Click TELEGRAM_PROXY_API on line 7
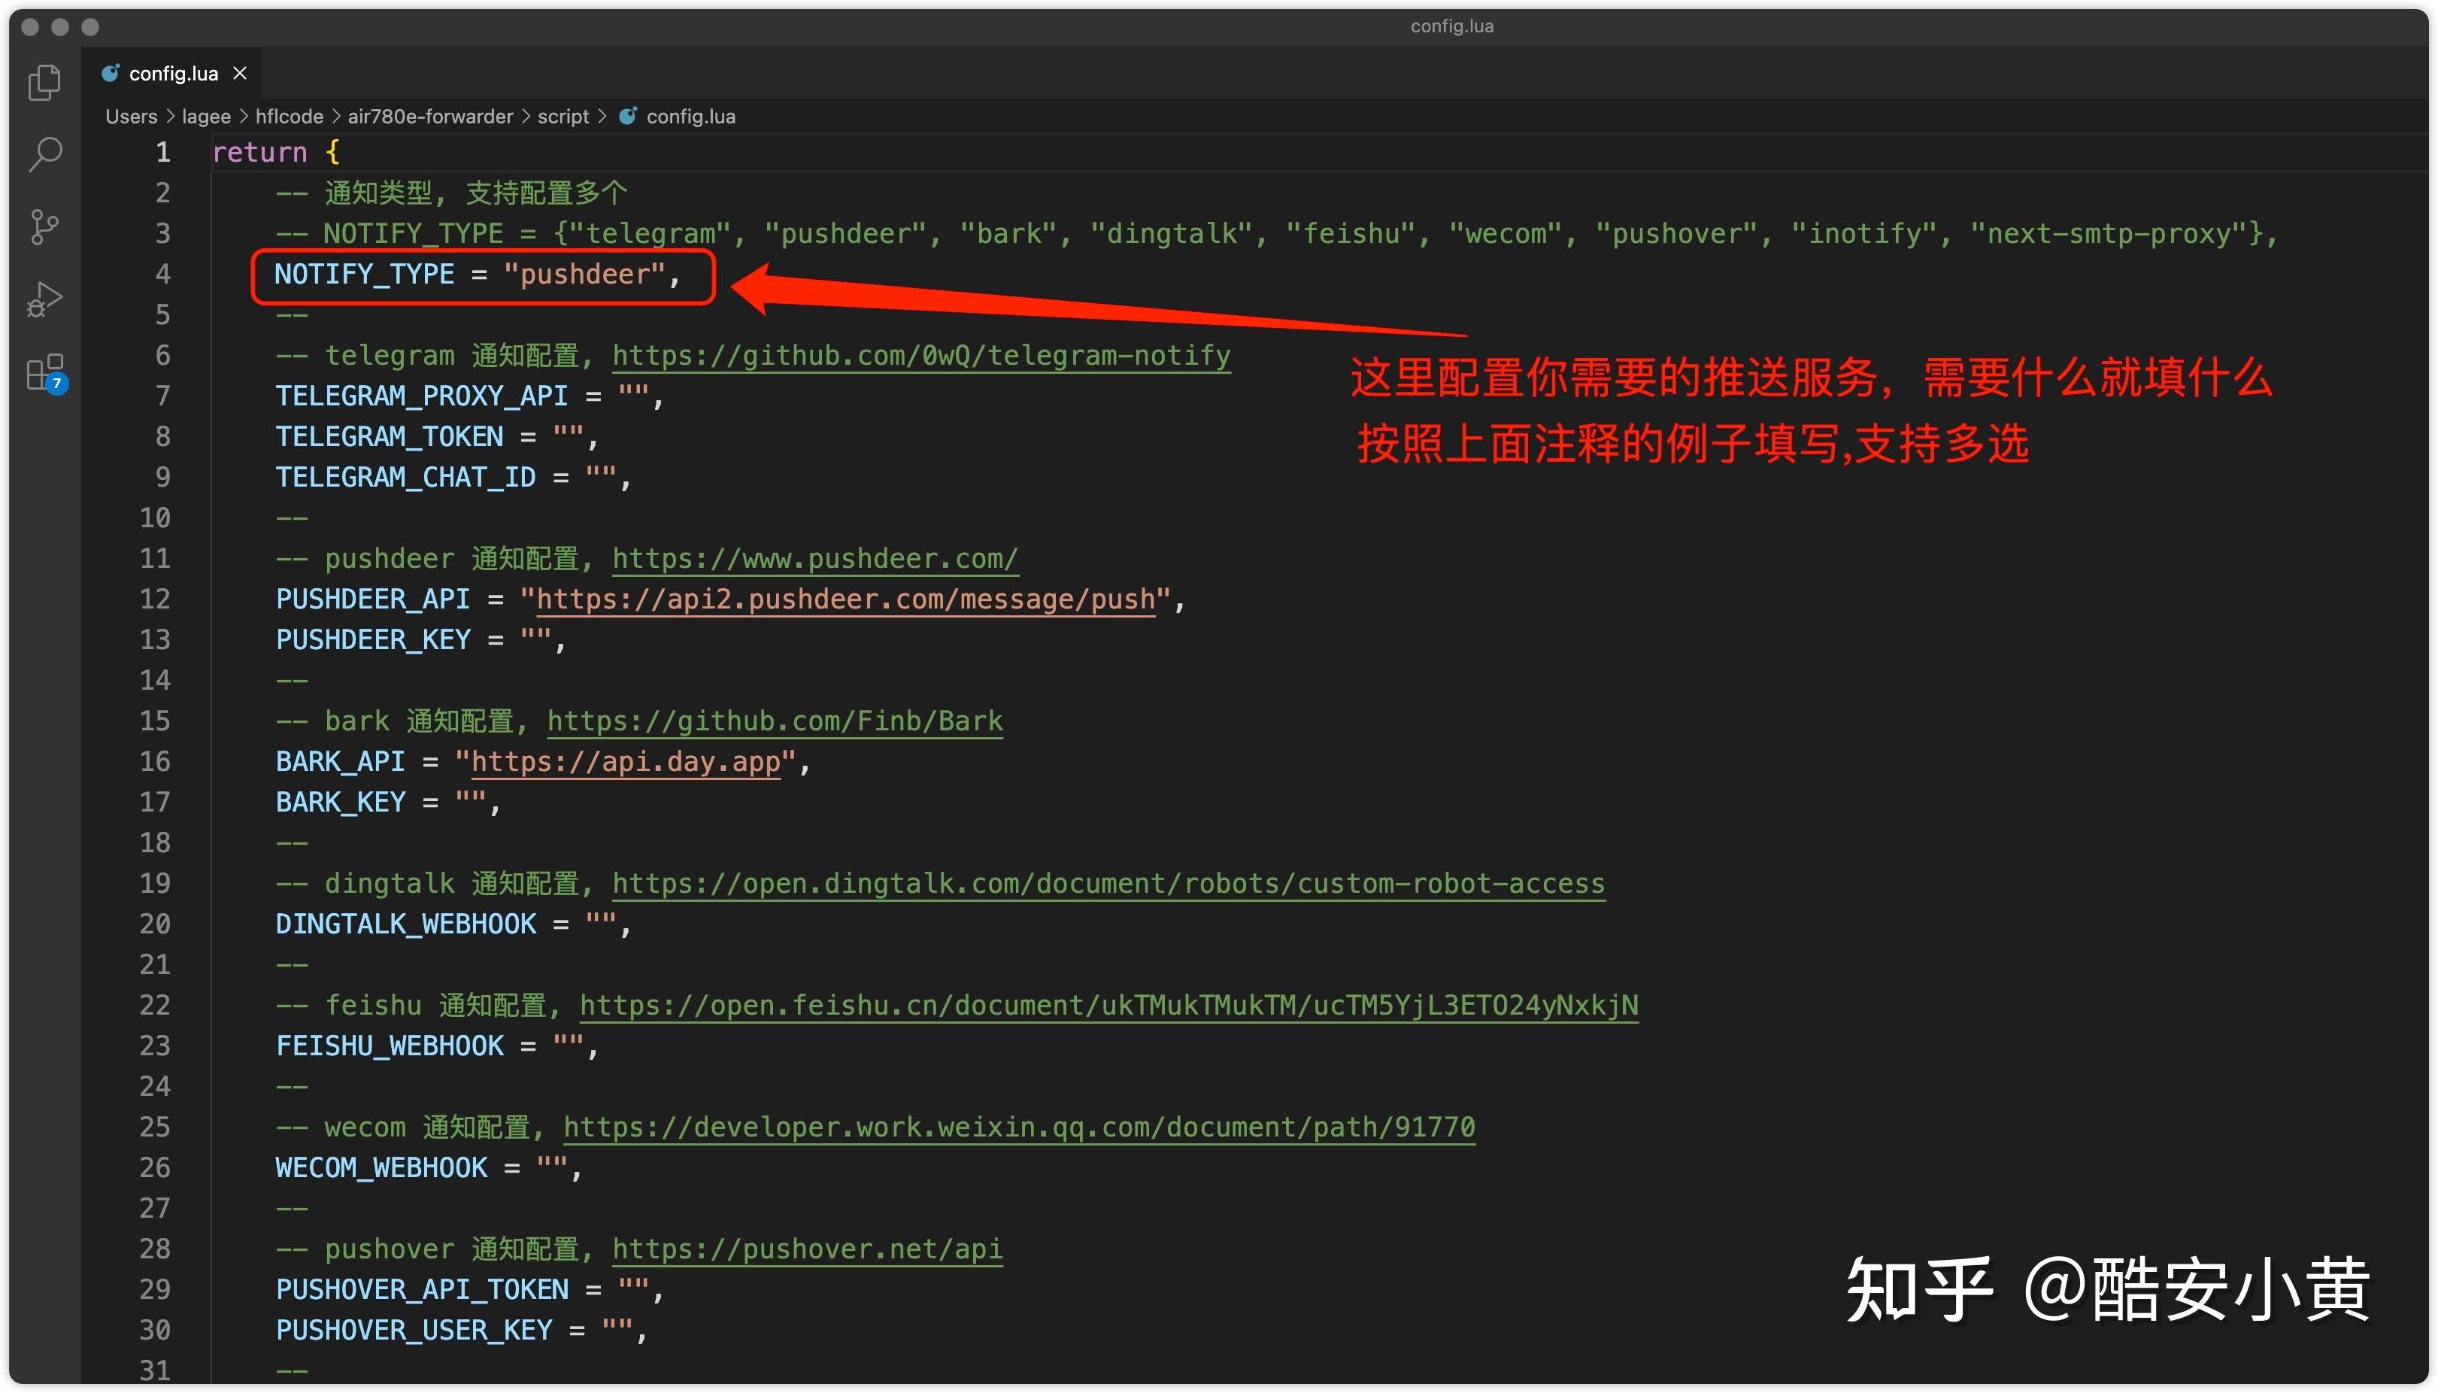This screenshot has height=1393, width=2438. click(422, 396)
